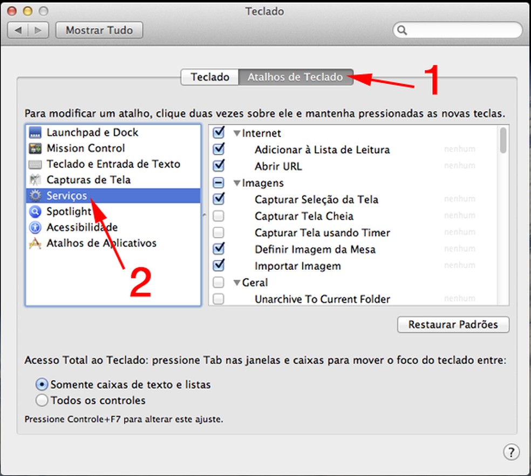Image resolution: width=531 pixels, height=476 pixels.
Task: Choose the Teclado e Entrada de Texto icon
Action: 35,164
